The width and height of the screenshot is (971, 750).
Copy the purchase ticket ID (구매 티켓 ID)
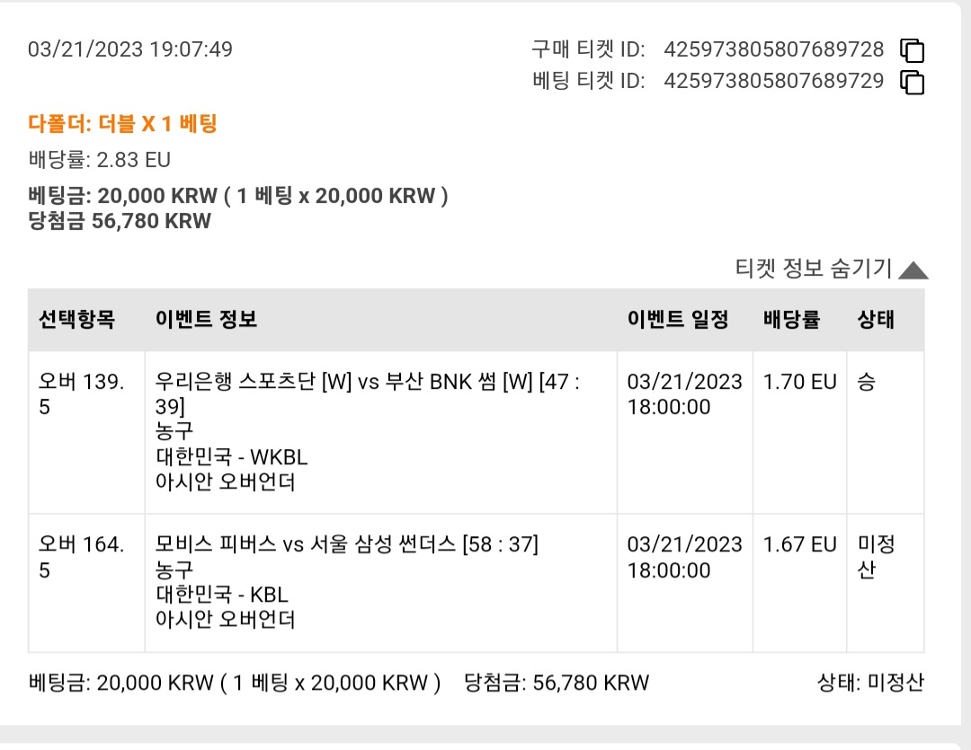tap(913, 50)
